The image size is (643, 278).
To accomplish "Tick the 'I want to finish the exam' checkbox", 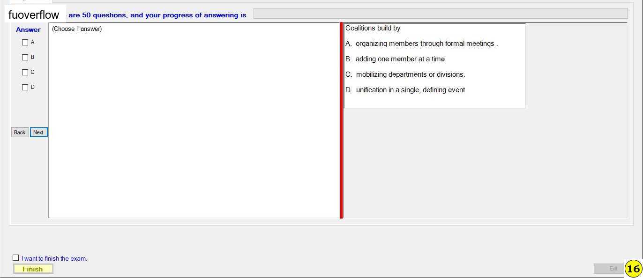I will pyautogui.click(x=16, y=258).
